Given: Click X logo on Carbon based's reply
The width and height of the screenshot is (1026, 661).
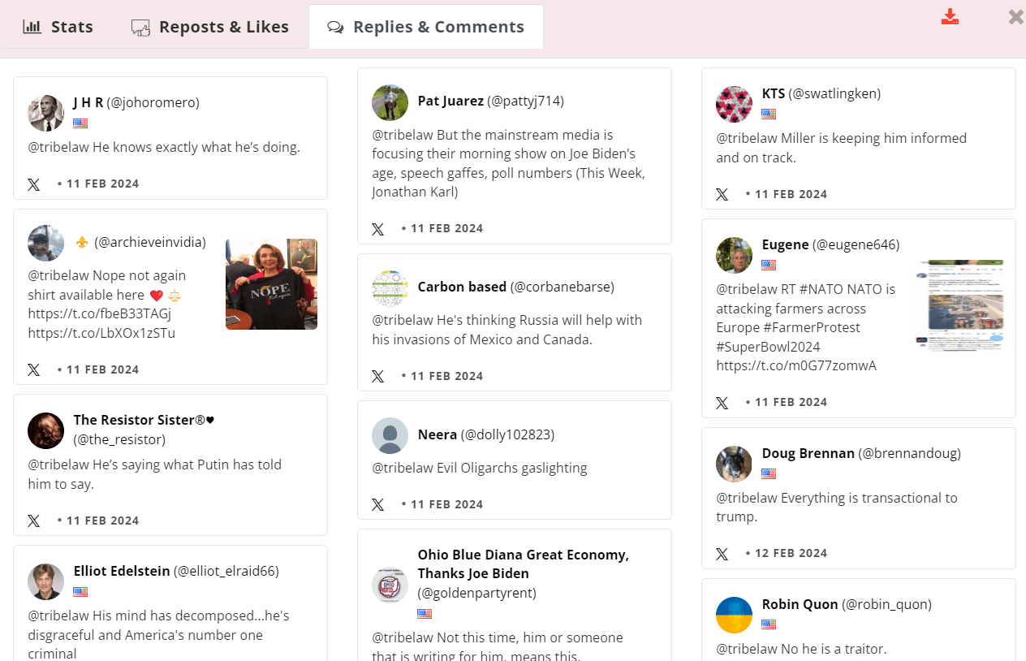Looking at the screenshot, I should 377,377.
